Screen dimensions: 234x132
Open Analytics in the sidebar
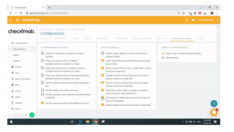[18, 67]
